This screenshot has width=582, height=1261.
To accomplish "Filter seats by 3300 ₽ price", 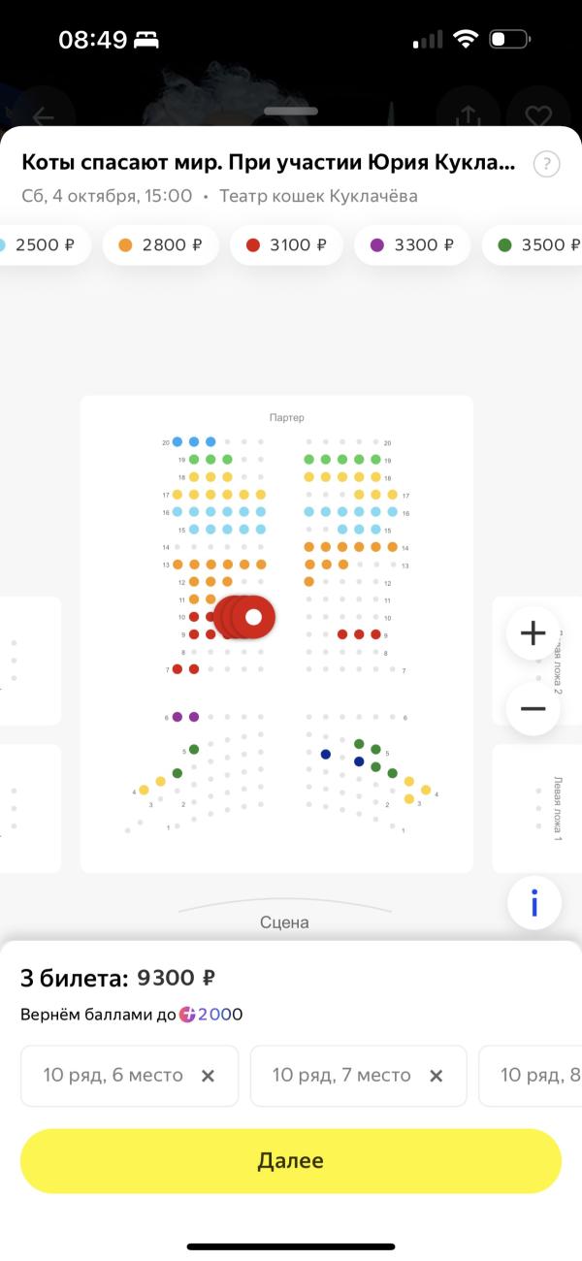I will click(412, 245).
